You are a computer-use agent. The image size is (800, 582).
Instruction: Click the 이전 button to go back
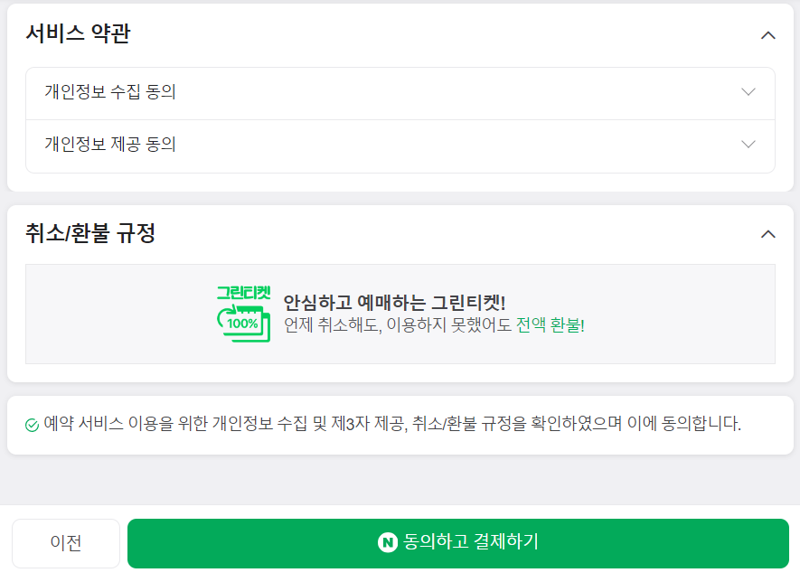[x=66, y=543]
